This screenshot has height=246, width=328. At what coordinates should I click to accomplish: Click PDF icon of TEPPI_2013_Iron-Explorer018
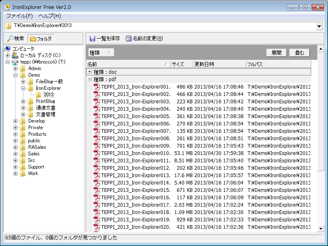[x=97, y=212]
